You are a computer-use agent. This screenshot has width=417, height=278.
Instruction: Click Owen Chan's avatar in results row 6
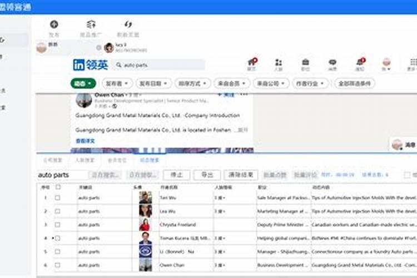[x=146, y=265]
